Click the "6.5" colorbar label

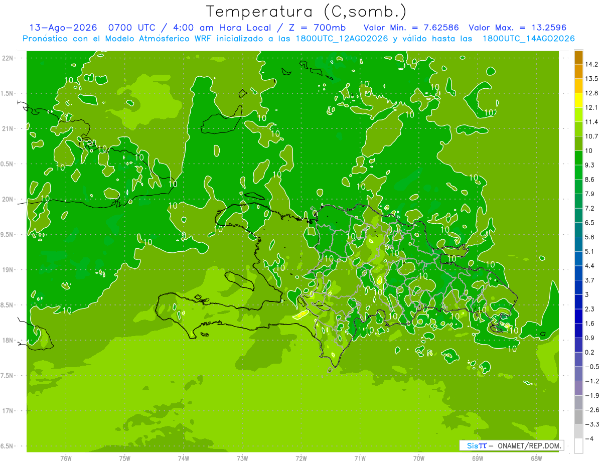(590, 223)
